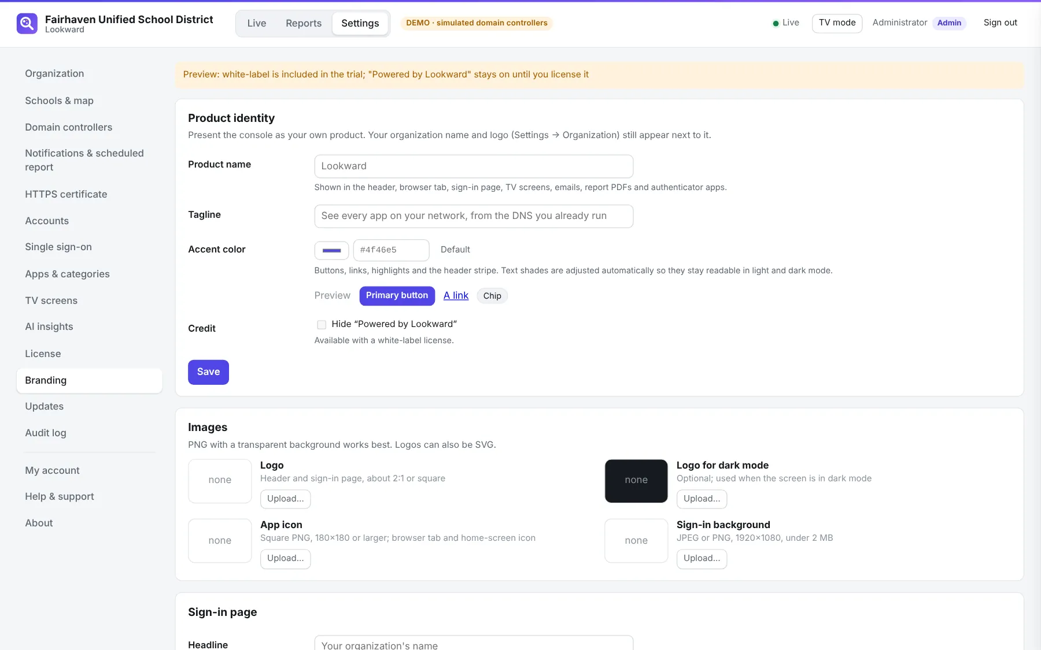Click the App icon preview thumbnail
Viewport: 1041px width, 650px height.
(x=220, y=541)
